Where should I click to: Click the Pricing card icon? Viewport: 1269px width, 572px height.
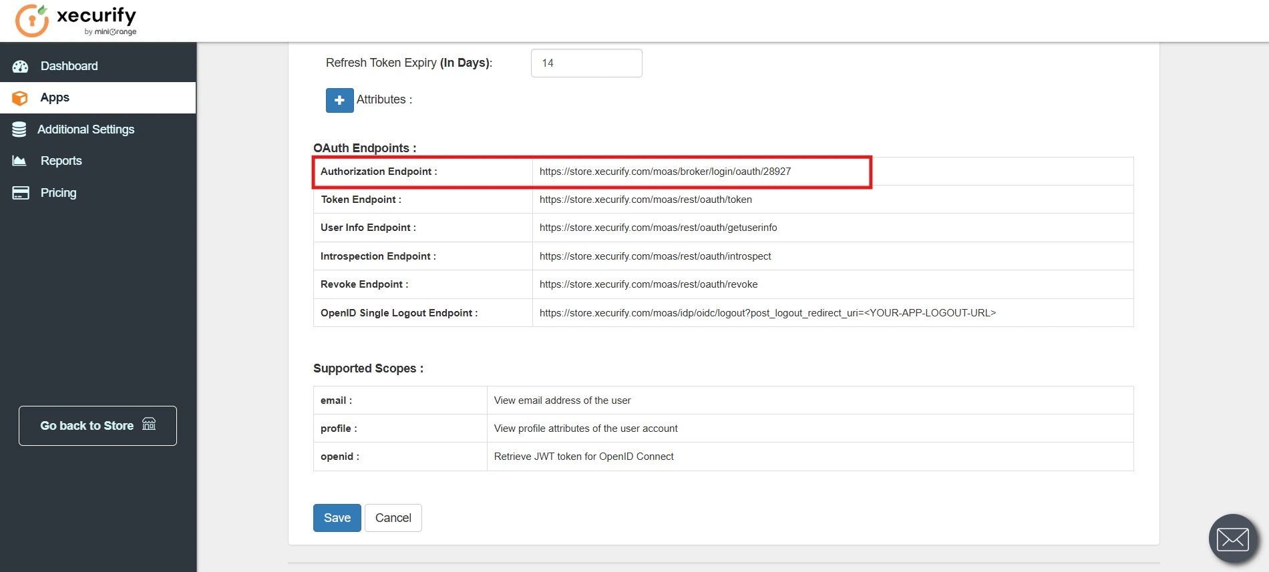pos(21,193)
